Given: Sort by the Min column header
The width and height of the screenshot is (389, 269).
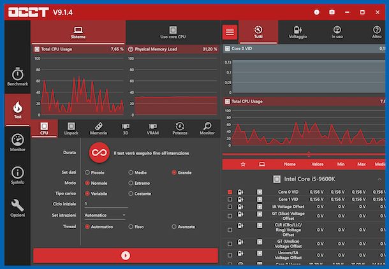Looking at the screenshot, I should click(x=341, y=164).
